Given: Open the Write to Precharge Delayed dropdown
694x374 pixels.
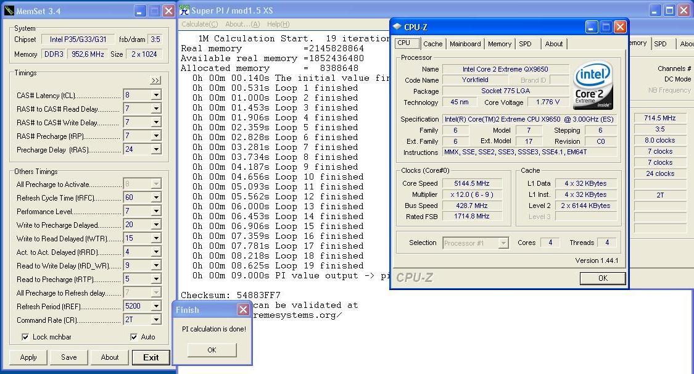Looking at the screenshot, I should coord(156,225).
